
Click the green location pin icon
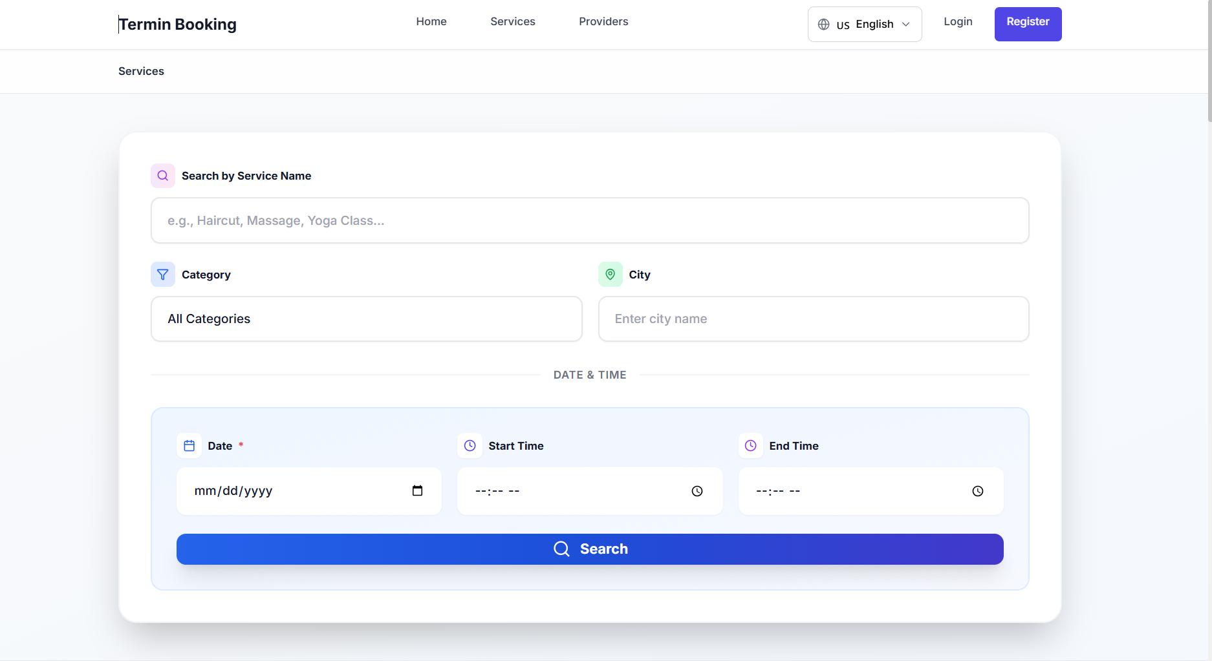[610, 275]
